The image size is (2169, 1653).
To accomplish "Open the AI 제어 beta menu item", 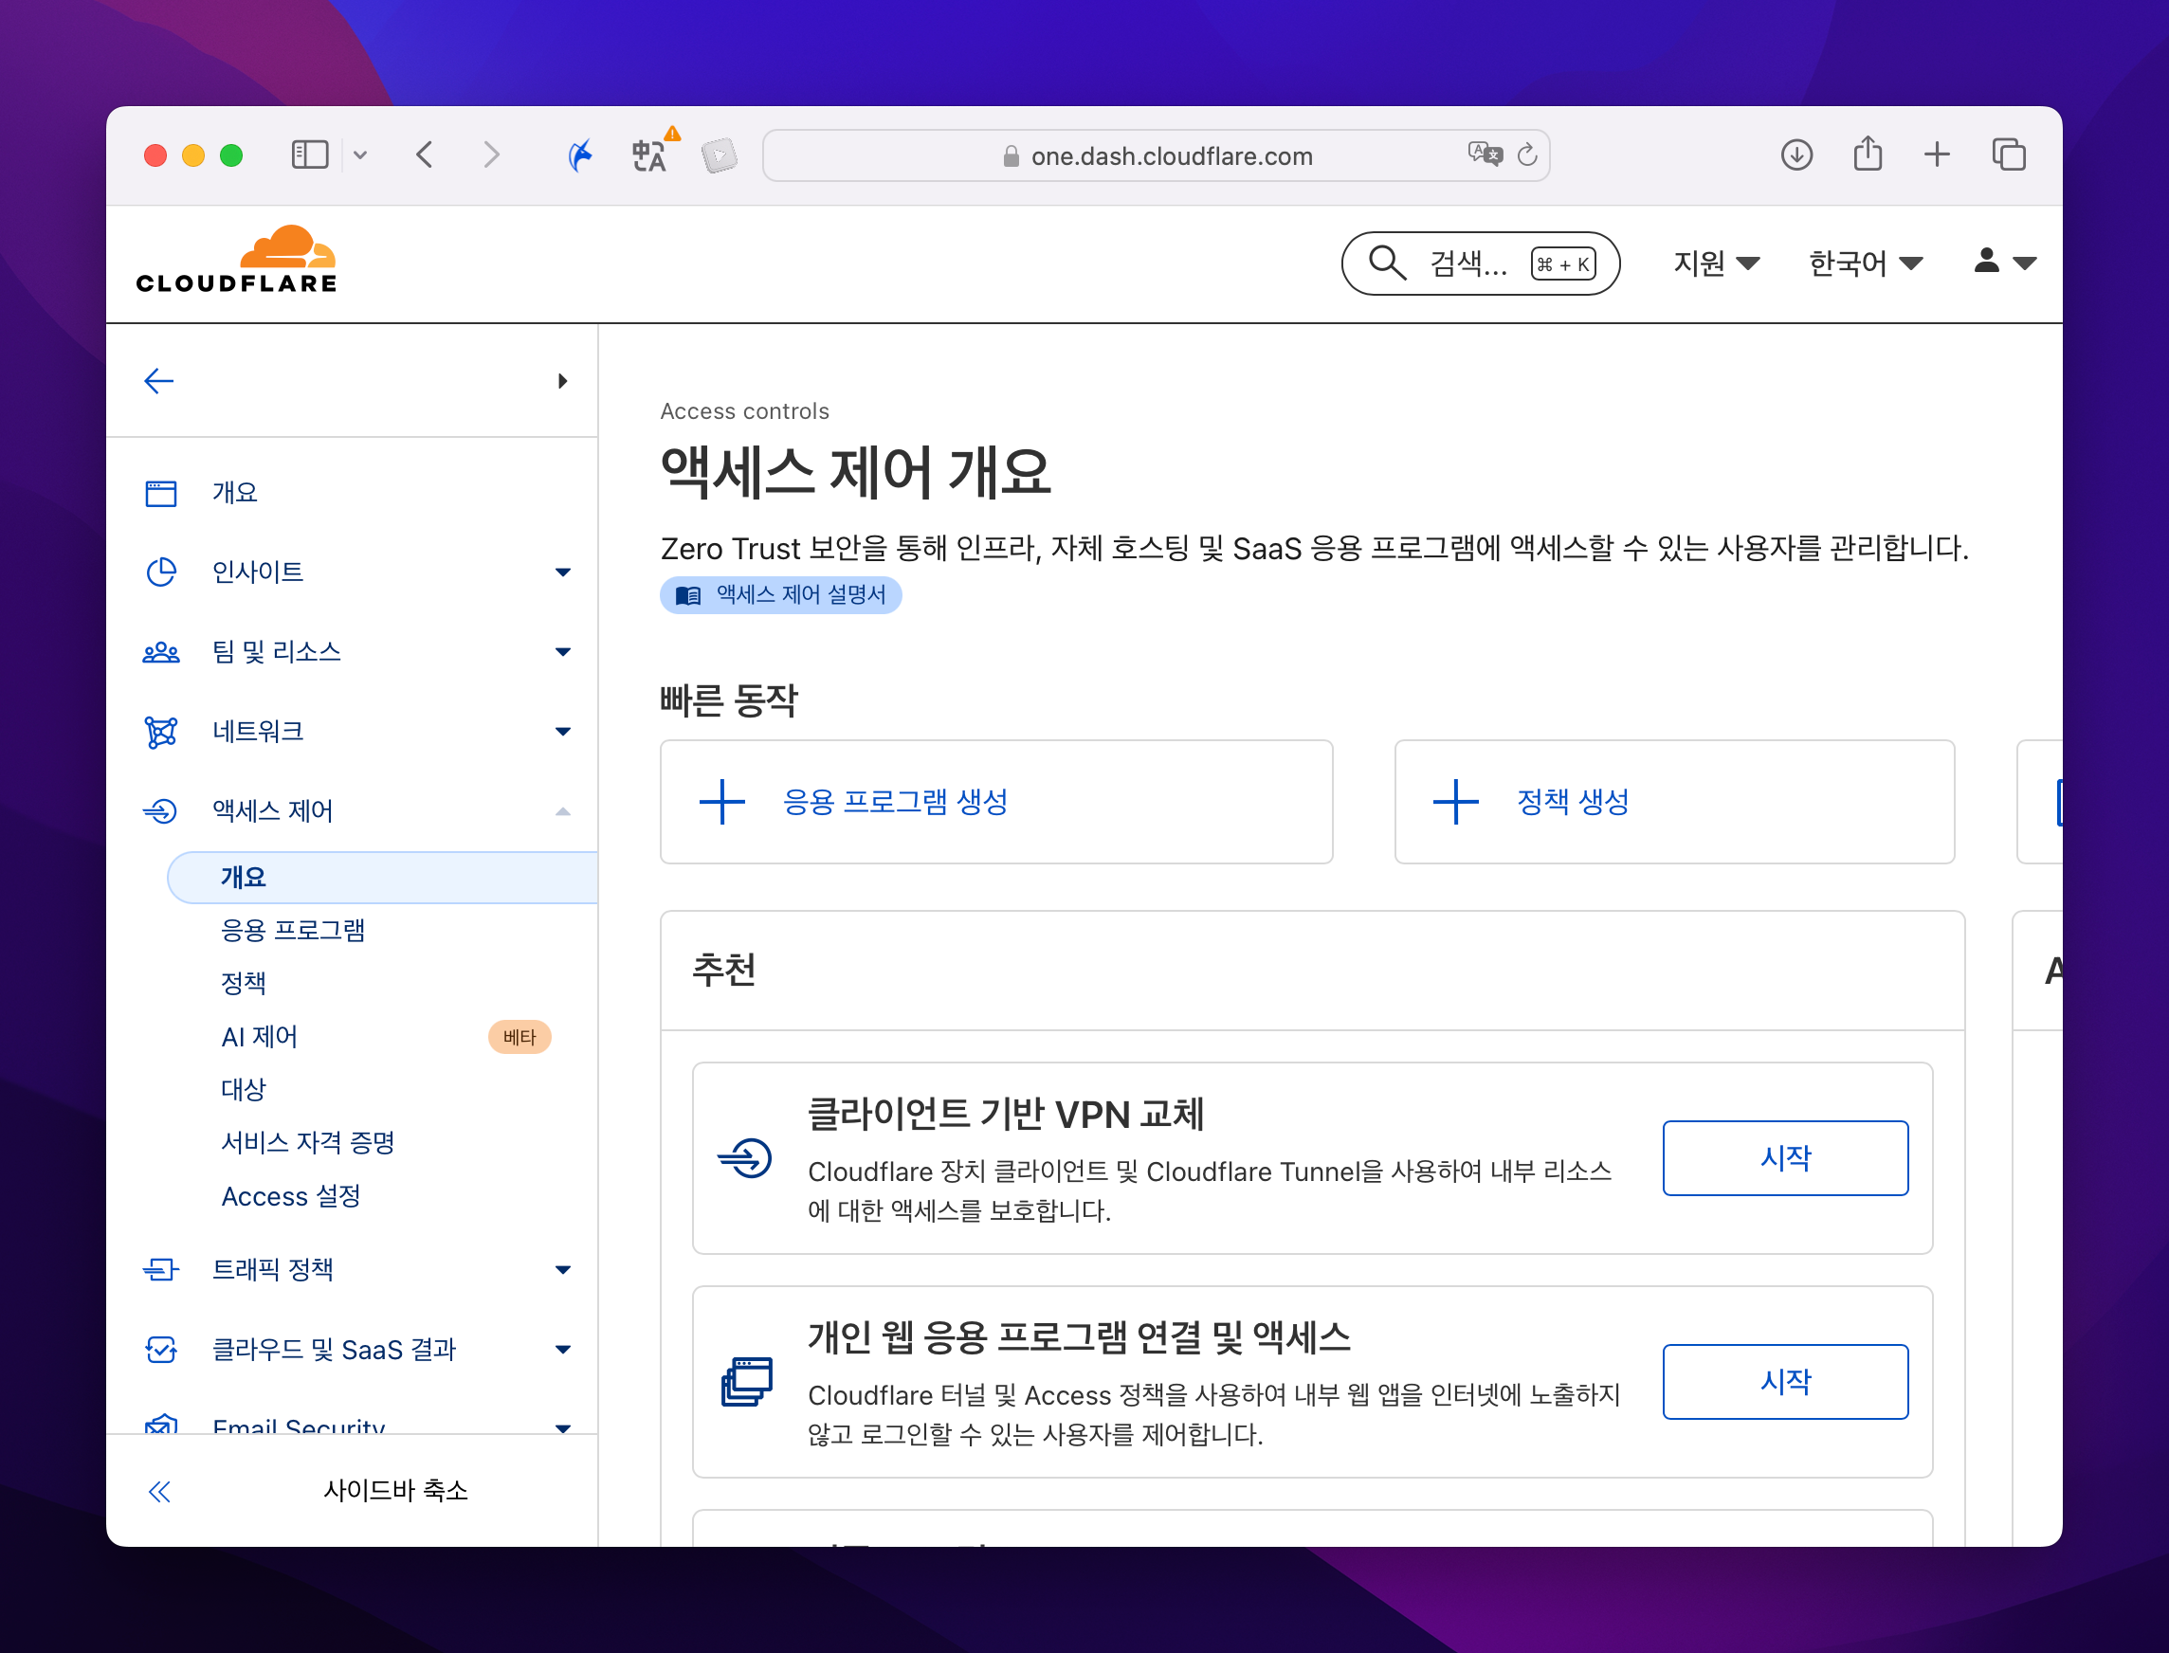I will click(259, 1036).
